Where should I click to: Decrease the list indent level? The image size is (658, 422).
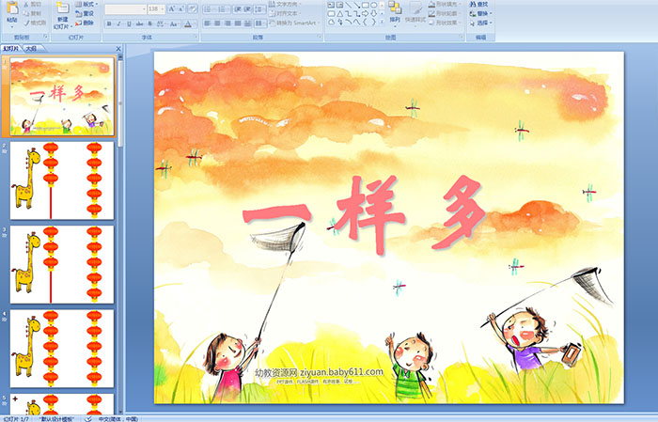[x=238, y=9]
